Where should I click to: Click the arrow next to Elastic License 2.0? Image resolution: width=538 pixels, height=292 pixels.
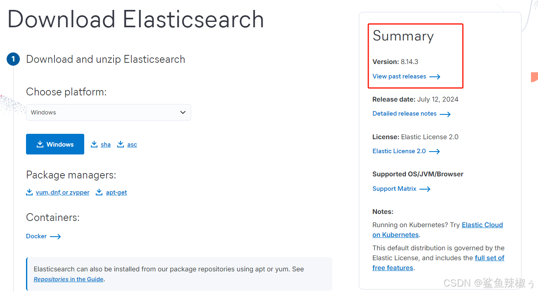[434, 152]
